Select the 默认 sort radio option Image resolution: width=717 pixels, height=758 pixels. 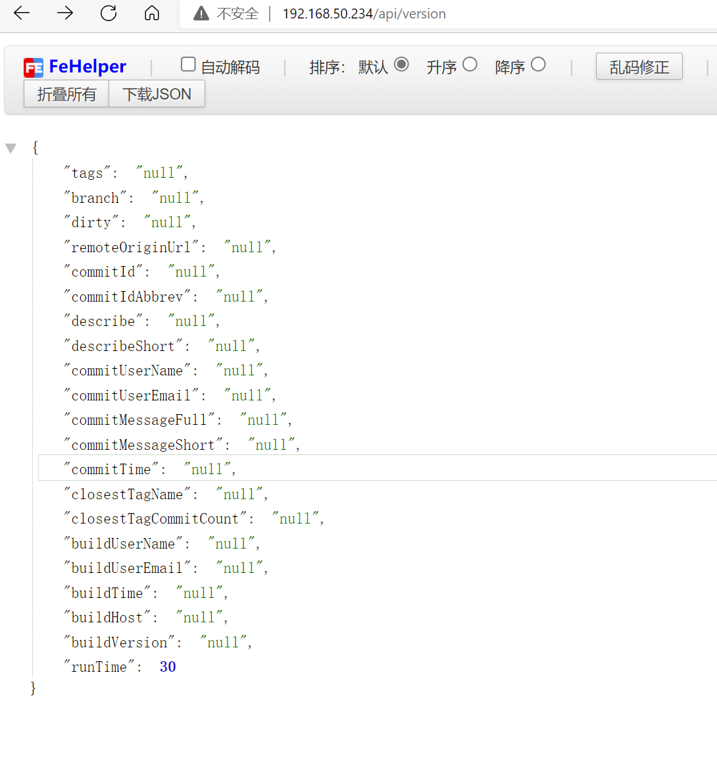point(402,64)
